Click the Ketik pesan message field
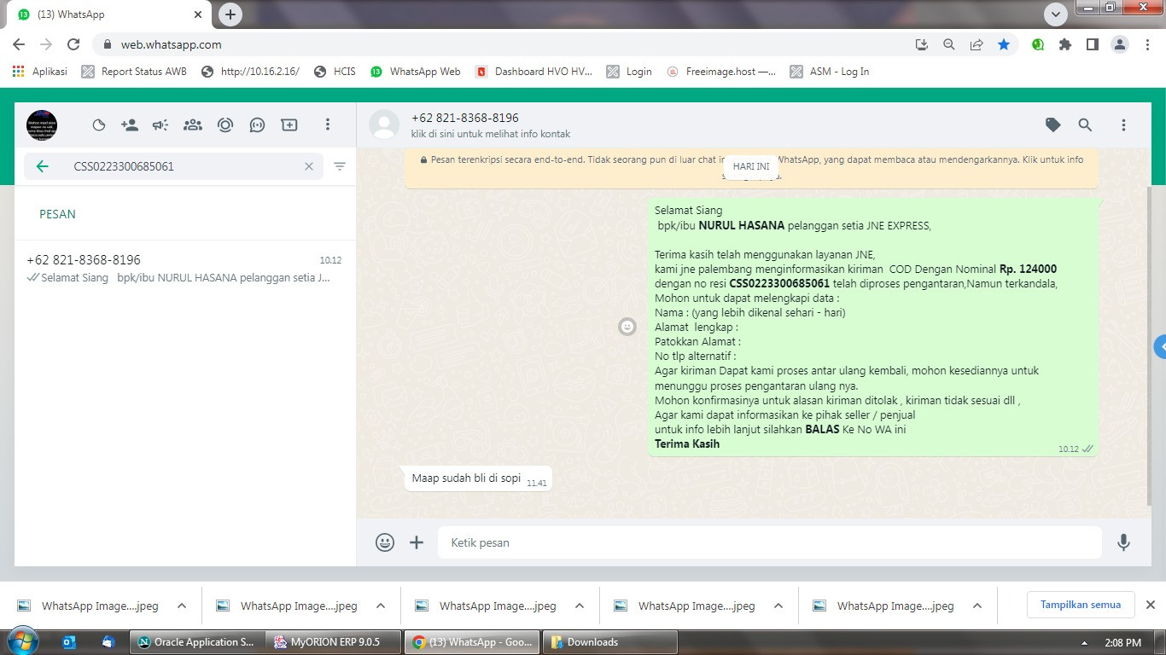 (770, 542)
